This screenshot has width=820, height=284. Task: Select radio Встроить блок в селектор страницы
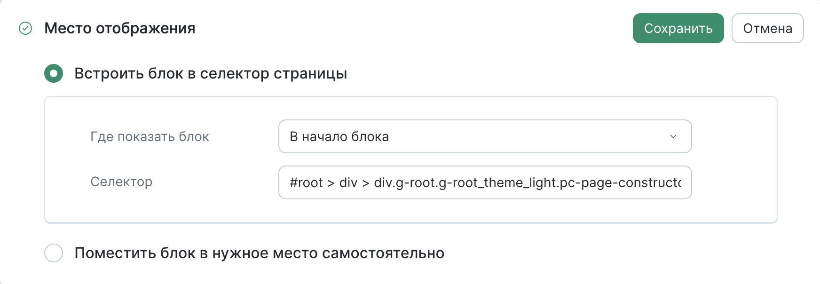[53, 74]
